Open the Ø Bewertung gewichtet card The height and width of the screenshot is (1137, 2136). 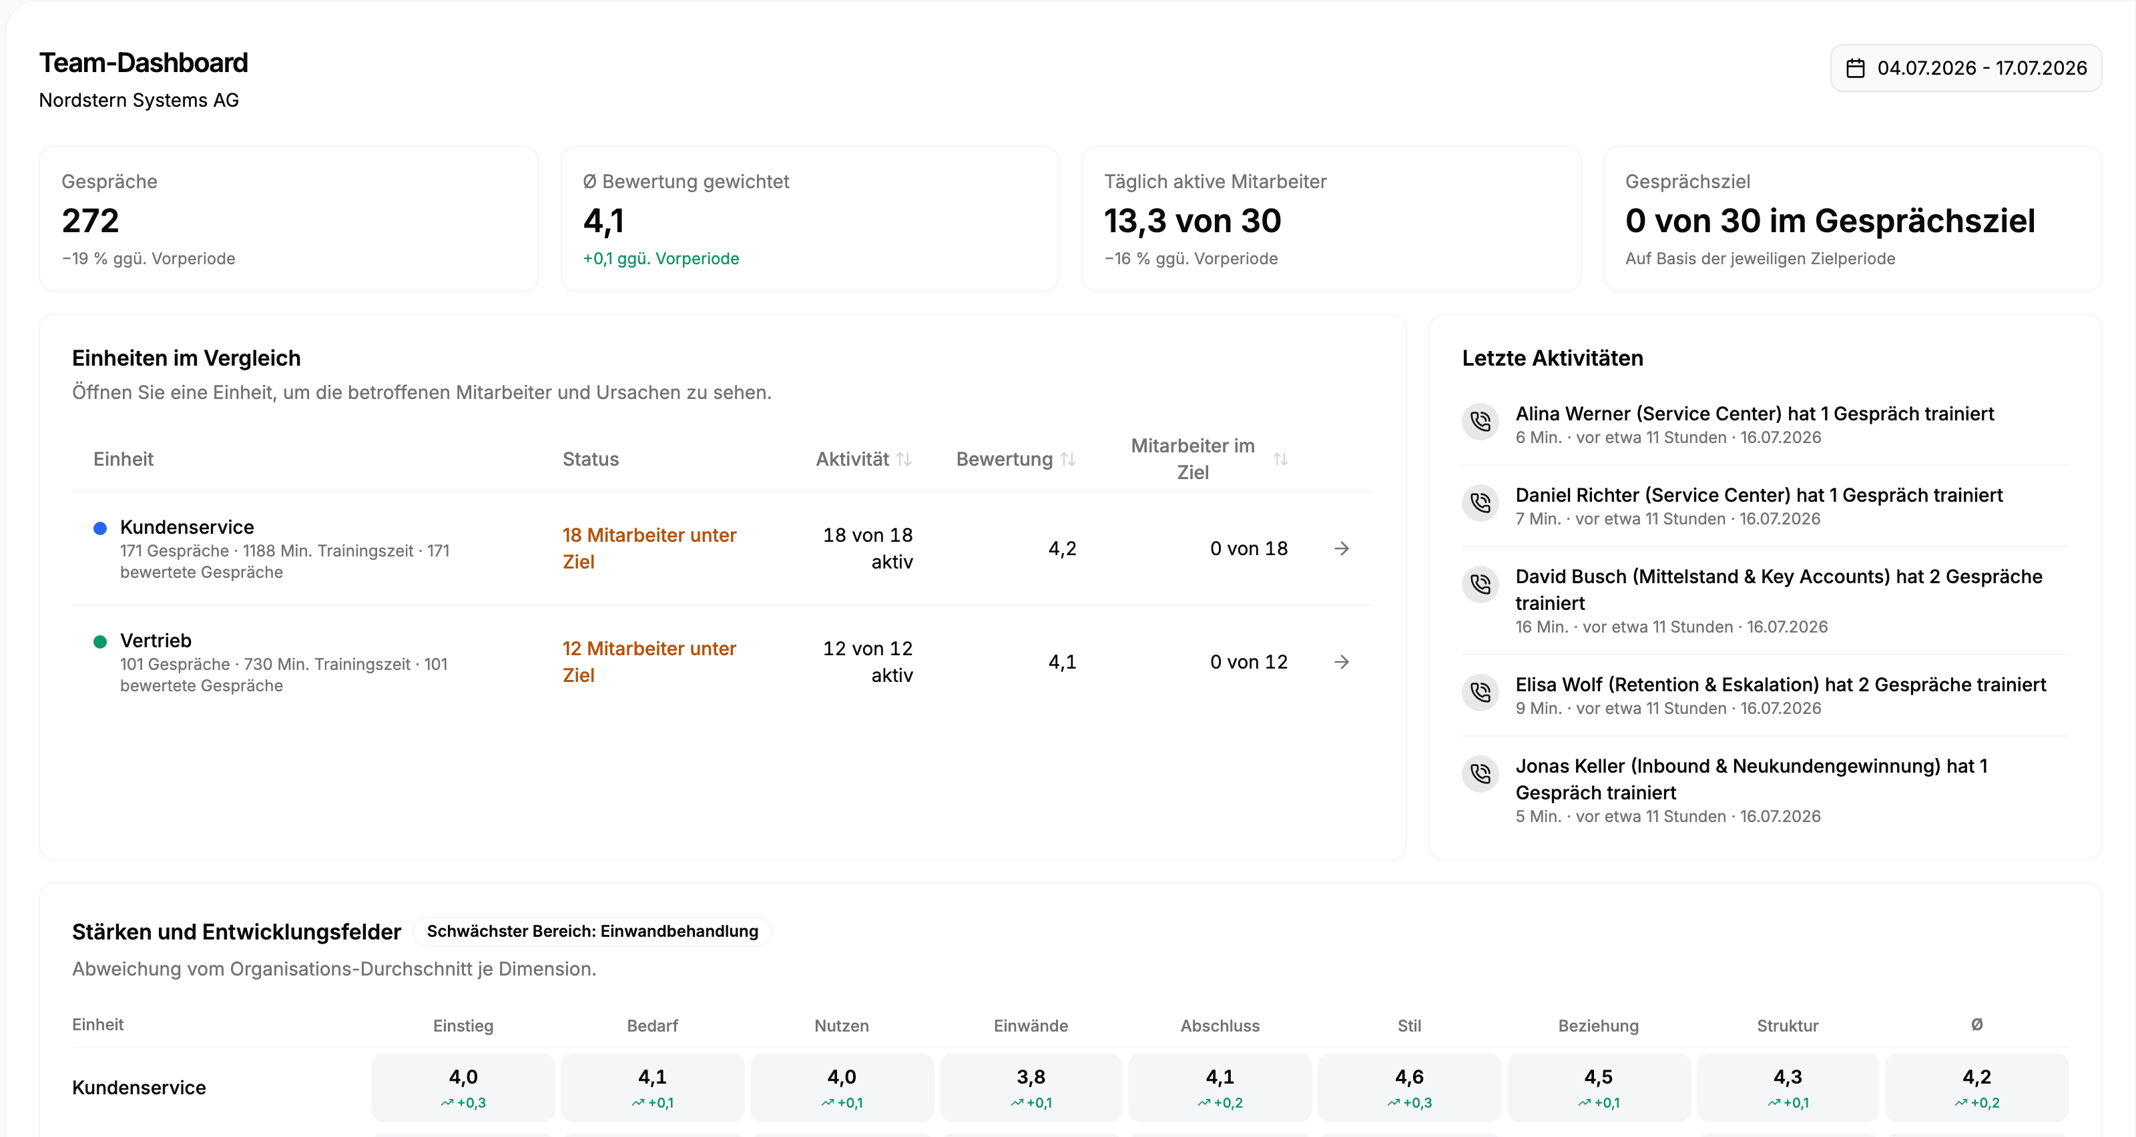pyautogui.click(x=810, y=219)
